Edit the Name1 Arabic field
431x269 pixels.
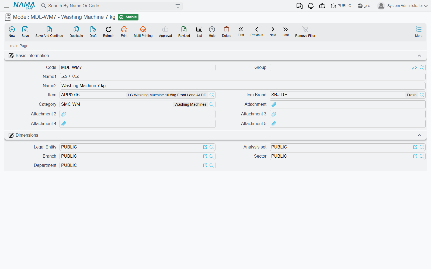242,77
